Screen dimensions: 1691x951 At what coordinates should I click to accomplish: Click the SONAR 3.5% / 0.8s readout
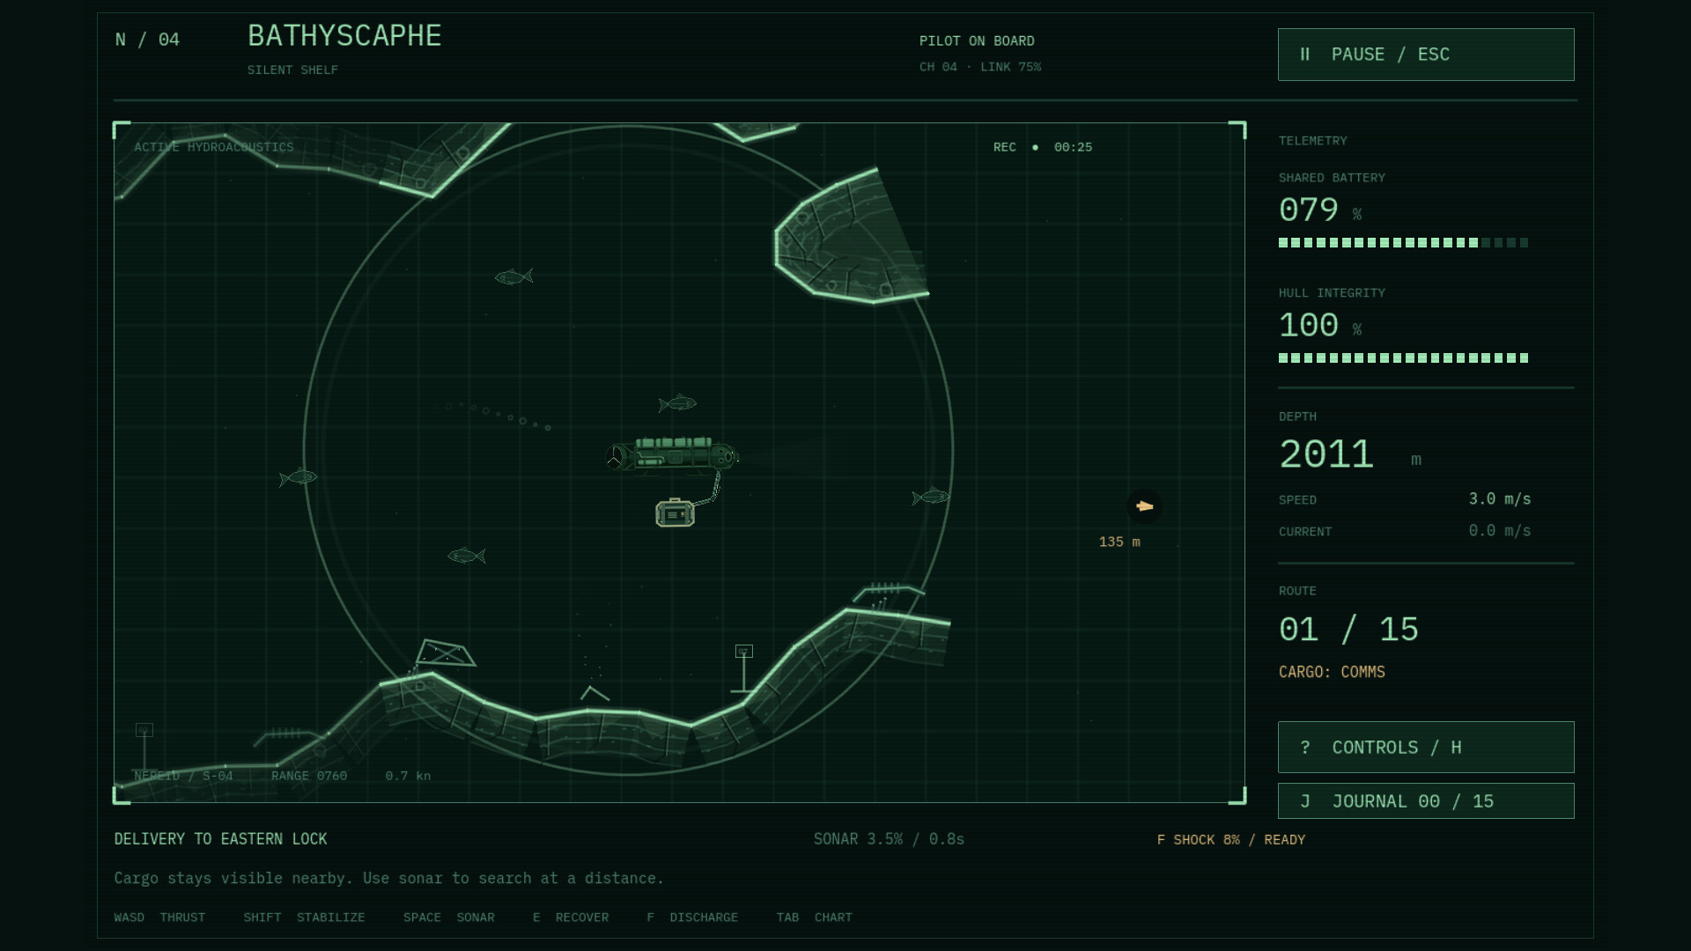click(x=889, y=839)
